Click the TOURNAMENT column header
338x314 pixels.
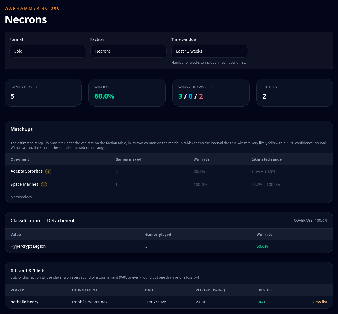pyautogui.click(x=84, y=290)
